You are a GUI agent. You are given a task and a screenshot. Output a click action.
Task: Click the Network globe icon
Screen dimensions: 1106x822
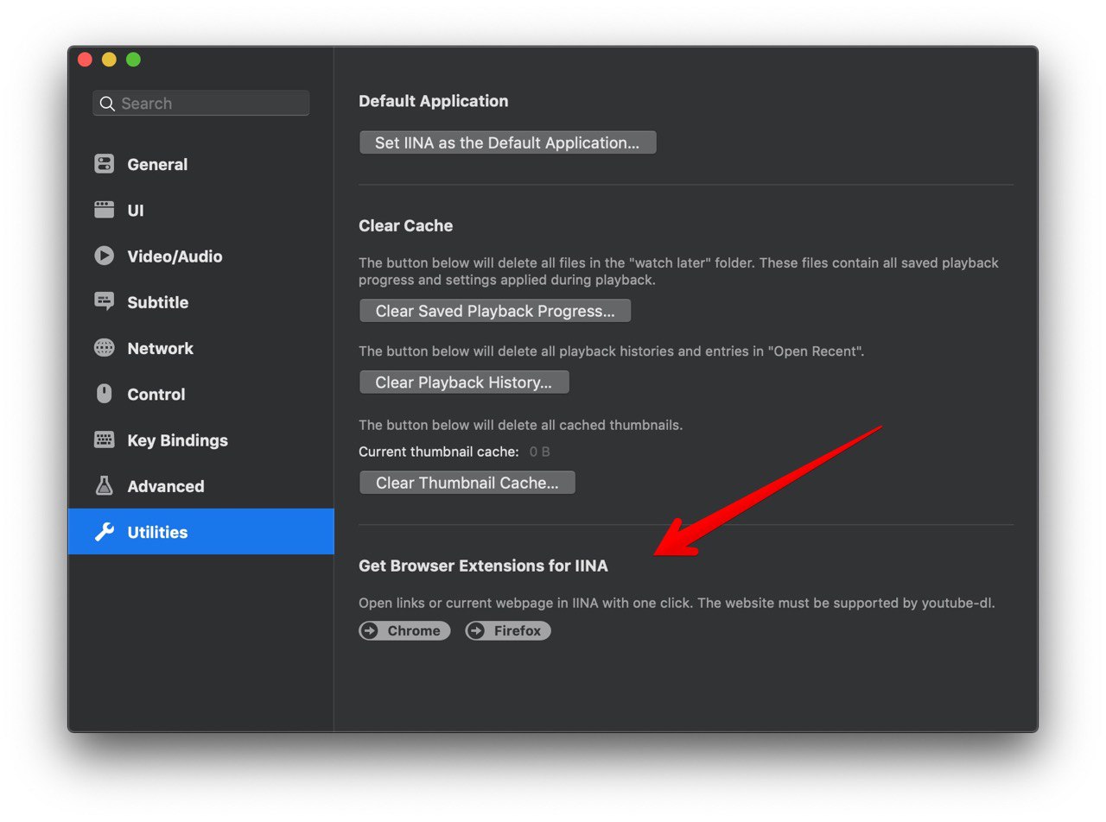(105, 348)
